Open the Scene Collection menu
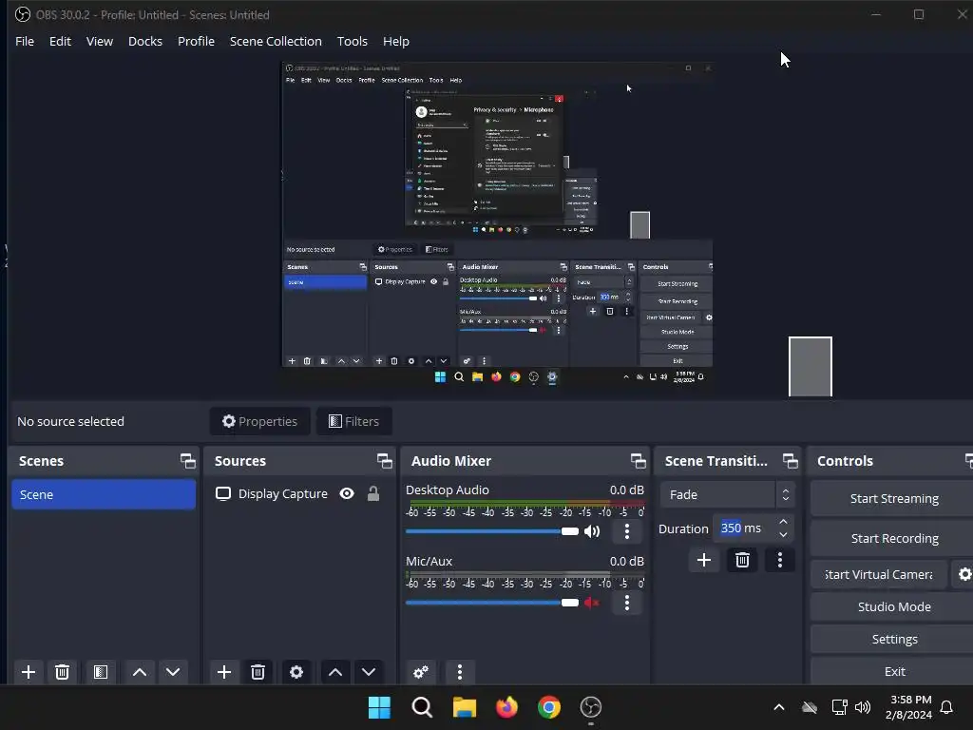The width and height of the screenshot is (973, 730). click(276, 41)
